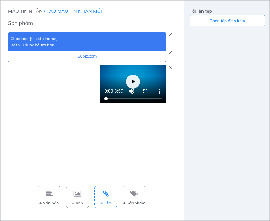Add a text block with + Văn bản
Screen dimensions: 270x221
coord(49,197)
